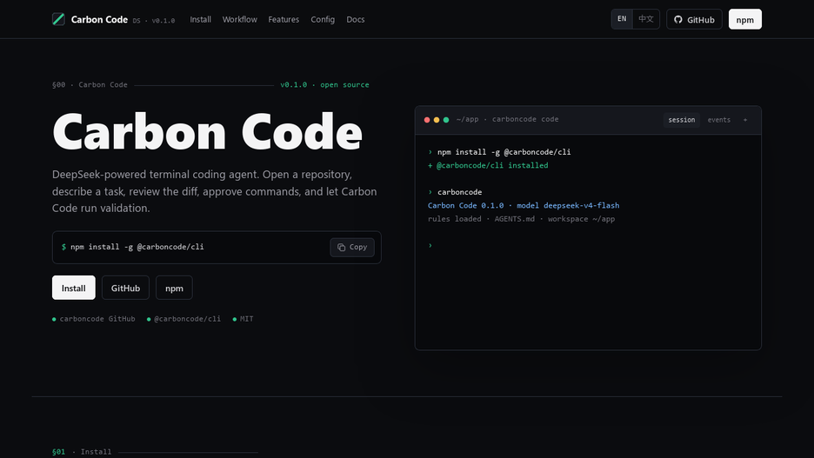
Task: Click the white npm header button
Action: tap(745, 19)
